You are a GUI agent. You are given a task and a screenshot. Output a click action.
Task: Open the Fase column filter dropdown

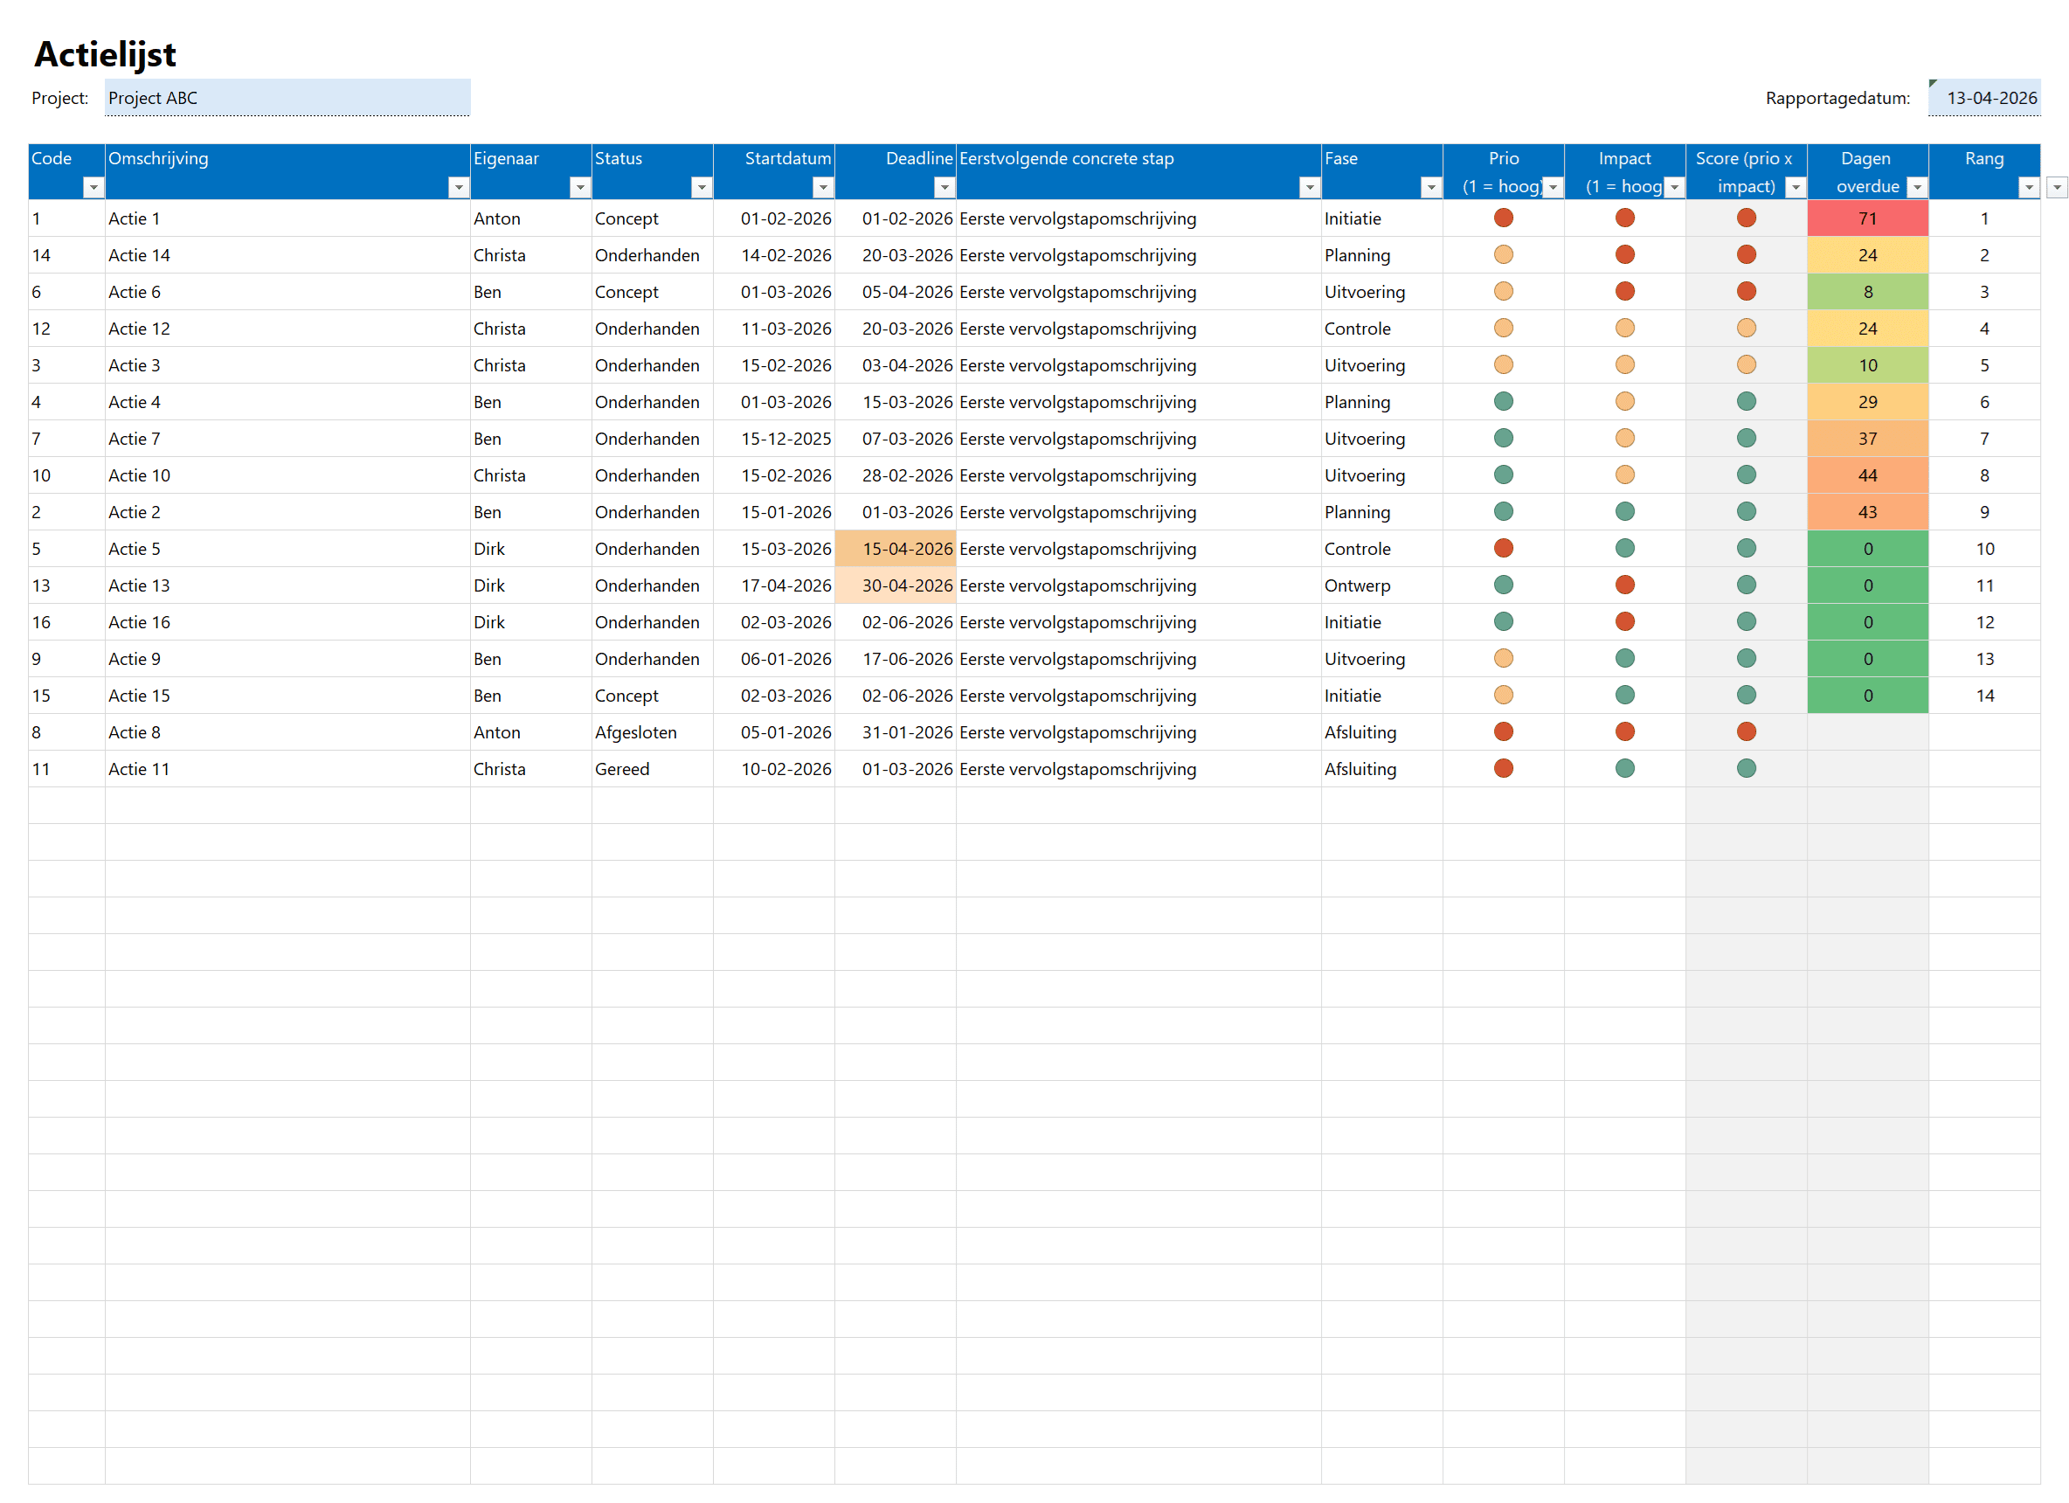click(1430, 187)
